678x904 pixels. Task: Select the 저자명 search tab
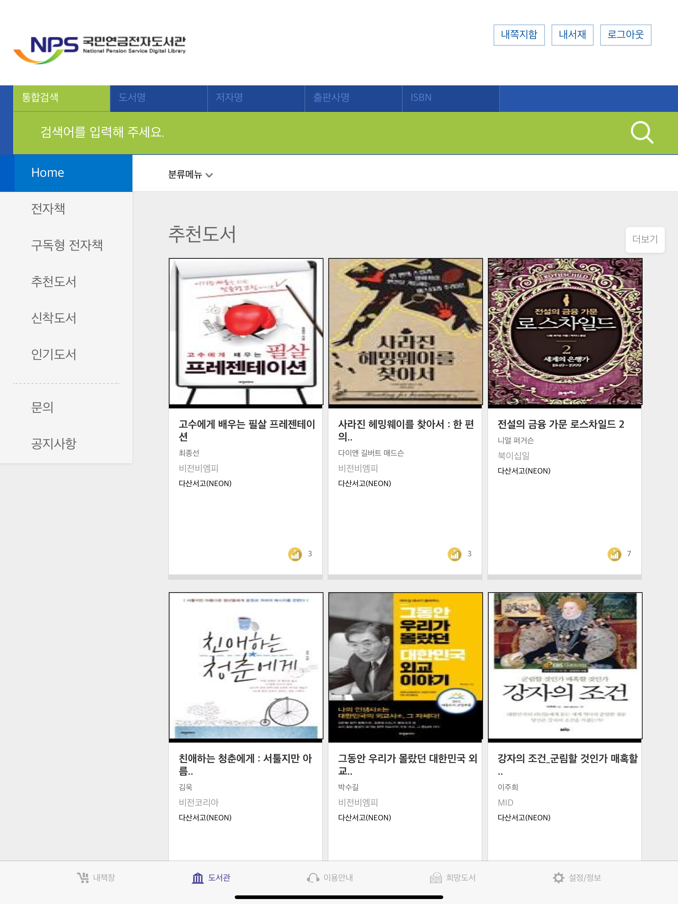coord(256,98)
